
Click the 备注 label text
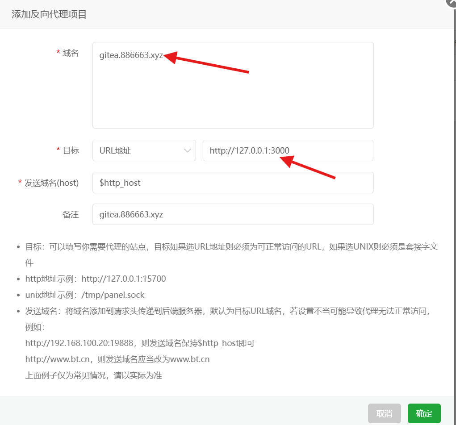coord(71,215)
